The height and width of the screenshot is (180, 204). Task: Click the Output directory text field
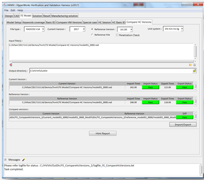click(x=111, y=71)
